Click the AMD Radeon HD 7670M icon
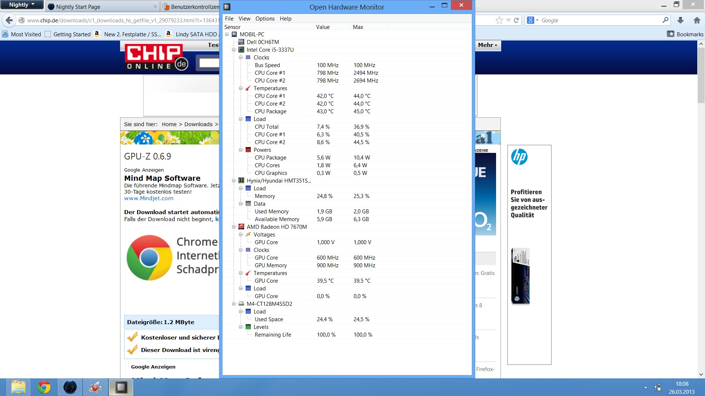705x396 pixels. (241, 227)
